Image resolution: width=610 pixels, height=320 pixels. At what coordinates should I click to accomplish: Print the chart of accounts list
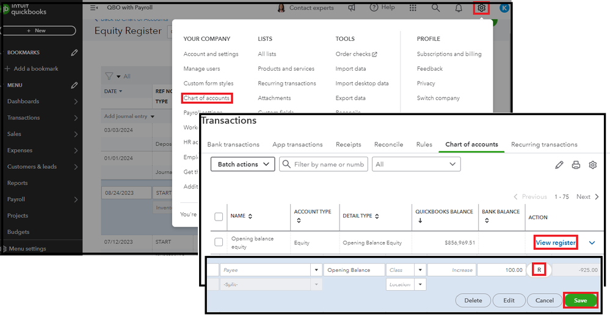coord(576,165)
